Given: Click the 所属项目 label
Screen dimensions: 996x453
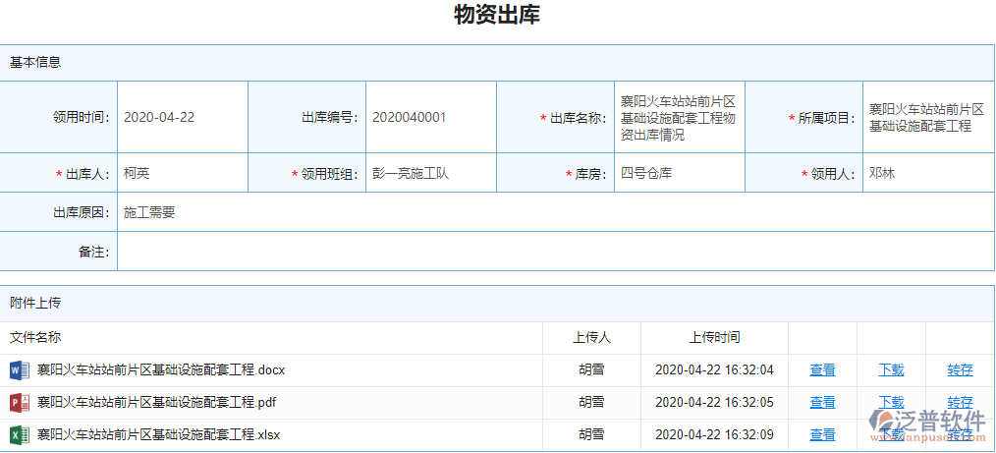Looking at the screenshot, I should (822, 118).
